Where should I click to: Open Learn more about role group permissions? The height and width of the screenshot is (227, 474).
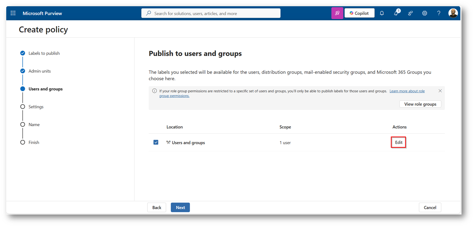407,91
